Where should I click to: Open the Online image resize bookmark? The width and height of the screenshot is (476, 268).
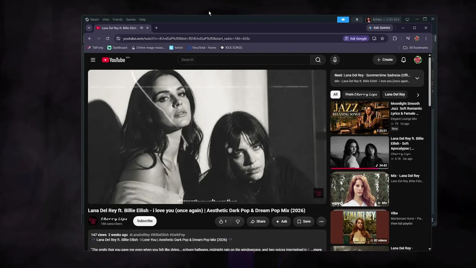point(148,48)
